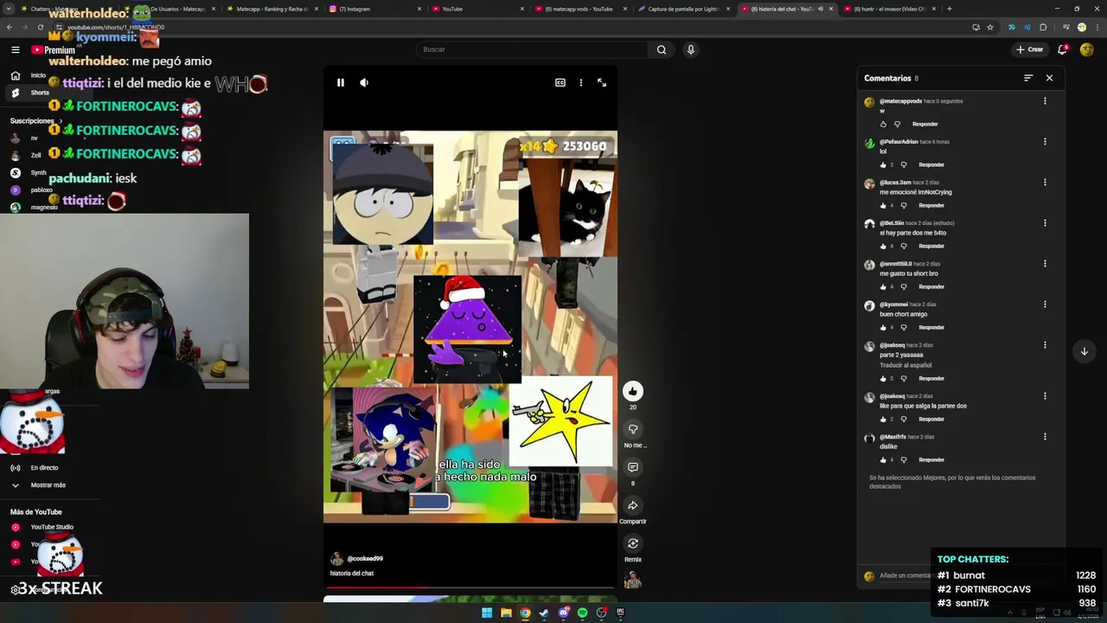Open options menu for @lucas.3am comment
The height and width of the screenshot is (623, 1107).
(x=1045, y=183)
